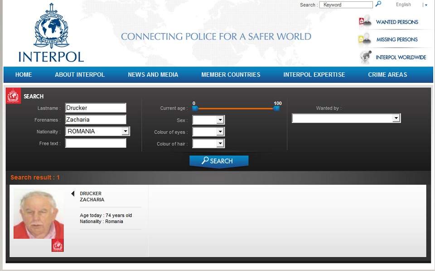The image size is (435, 271).
Task: Open the WANTED PERSONS link
Action: [397, 22]
